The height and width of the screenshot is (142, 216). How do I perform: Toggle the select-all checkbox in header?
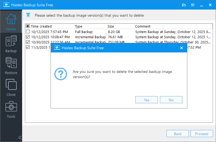28,26
